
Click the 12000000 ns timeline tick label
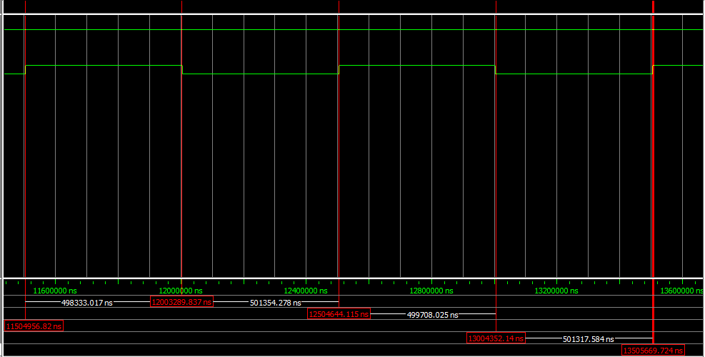(x=181, y=291)
